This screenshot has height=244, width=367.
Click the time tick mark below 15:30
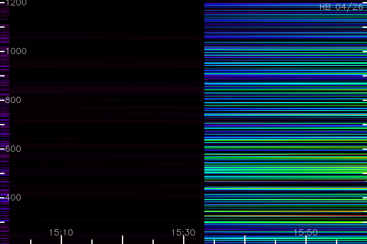tap(184, 240)
